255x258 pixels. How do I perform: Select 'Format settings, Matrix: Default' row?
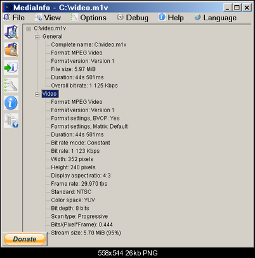pyautogui.click(x=89, y=127)
